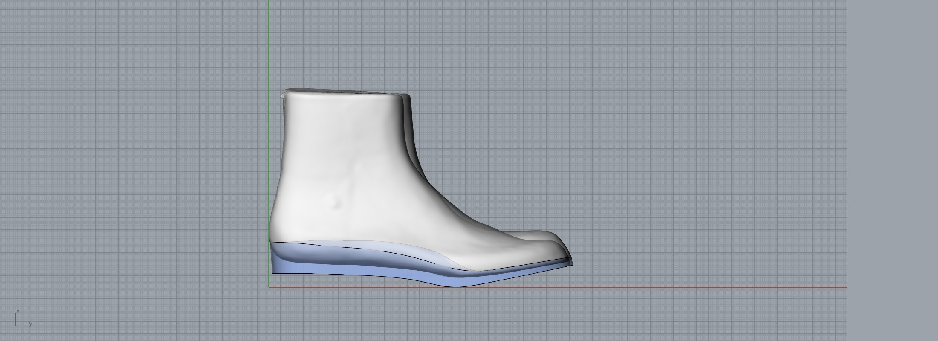Click the red horizontal axis line right of the boot
Image resolution: width=938 pixels, height=341 pixels.
[x=682, y=287]
